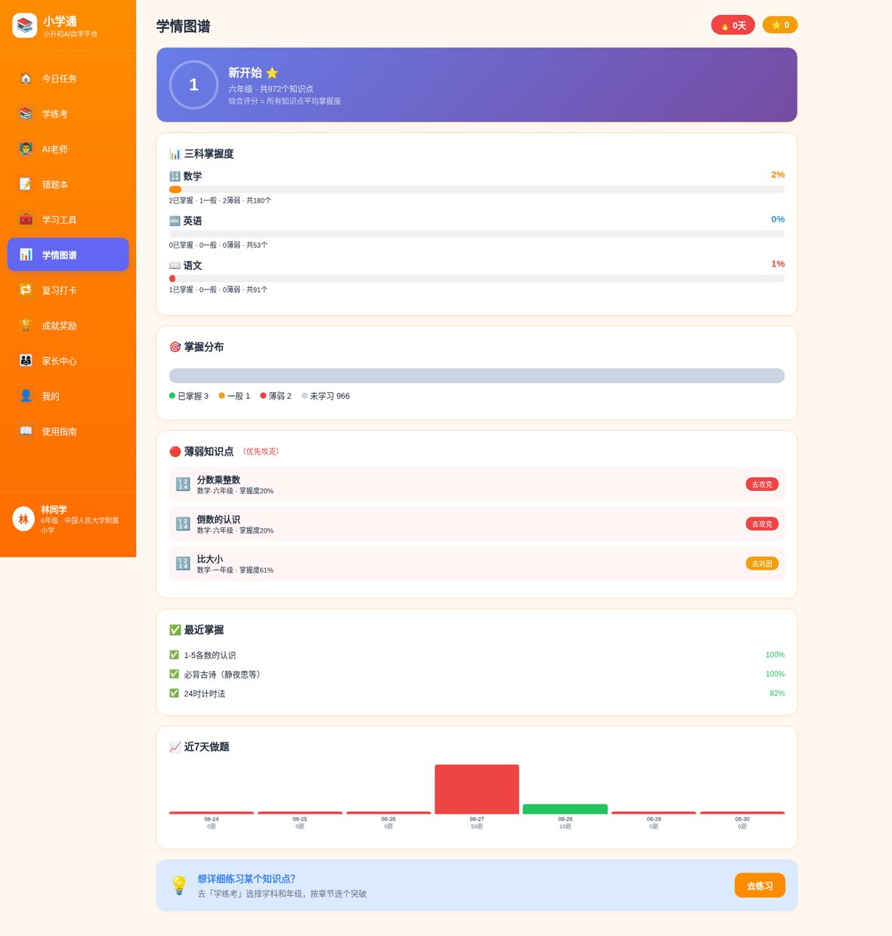The height and width of the screenshot is (936, 892).
Task: Click 去攻克 button for 倒数的认识
Action: point(762,524)
